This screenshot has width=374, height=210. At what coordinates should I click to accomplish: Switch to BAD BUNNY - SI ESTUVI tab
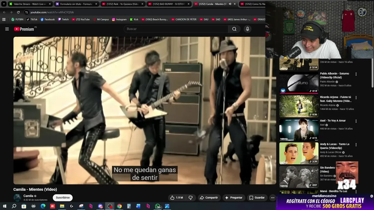(169, 4)
